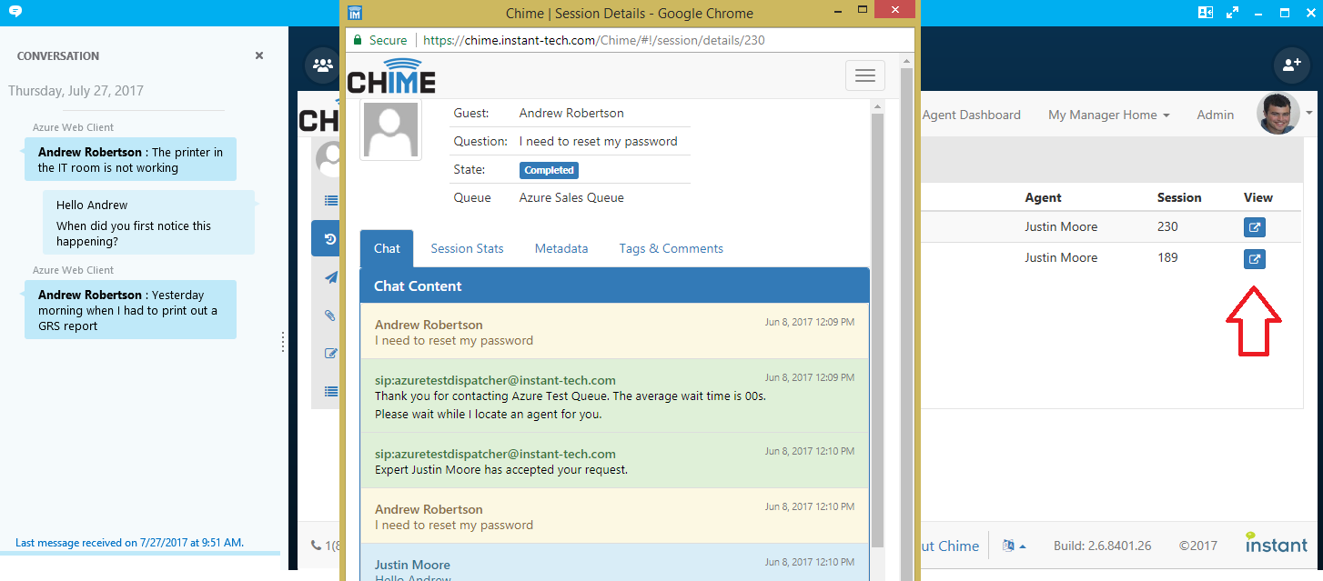
Task: Toggle the Skype contact card layout icon
Action: click(x=1207, y=13)
